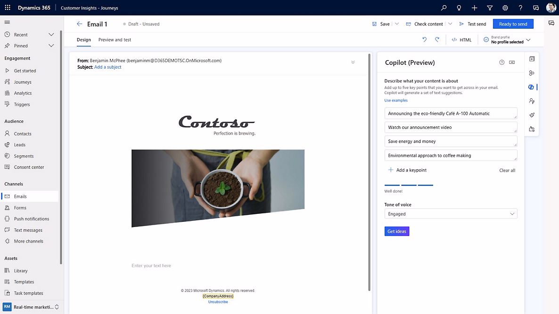This screenshot has width=559, height=314.
Task: Open the Check content dropdown arrow
Action: point(451,24)
